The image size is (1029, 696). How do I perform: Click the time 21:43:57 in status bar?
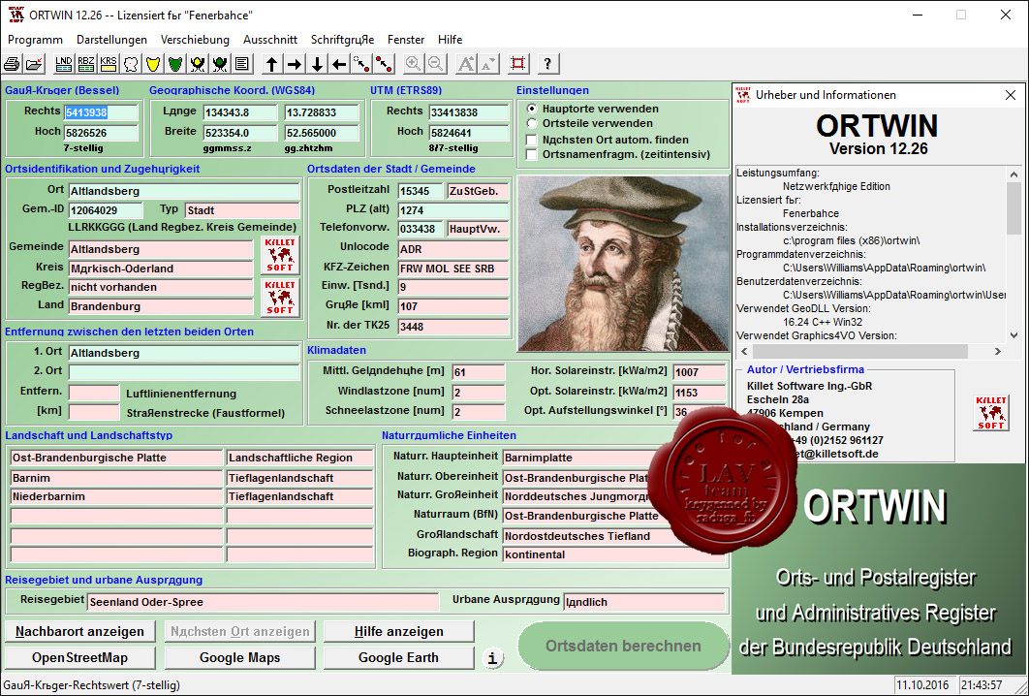click(982, 684)
